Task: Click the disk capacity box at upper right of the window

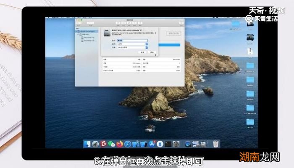Action: click(173, 33)
